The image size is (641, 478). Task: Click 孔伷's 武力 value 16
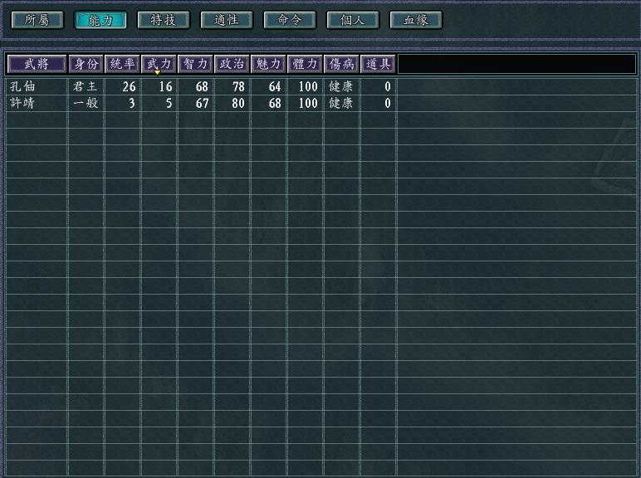165,86
